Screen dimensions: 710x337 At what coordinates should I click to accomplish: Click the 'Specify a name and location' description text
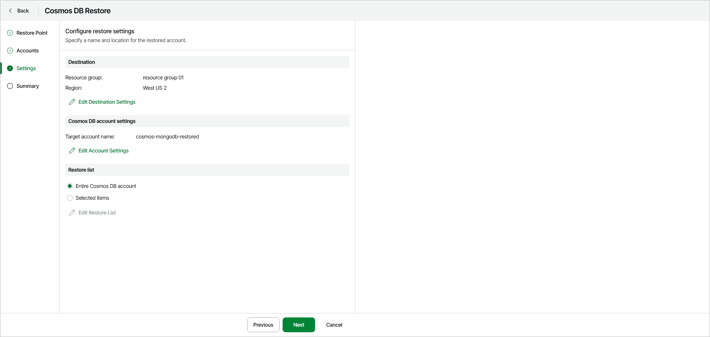tap(126, 40)
